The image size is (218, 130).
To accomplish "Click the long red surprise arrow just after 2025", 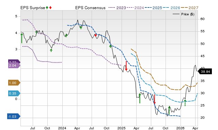I will pos(126,66).
